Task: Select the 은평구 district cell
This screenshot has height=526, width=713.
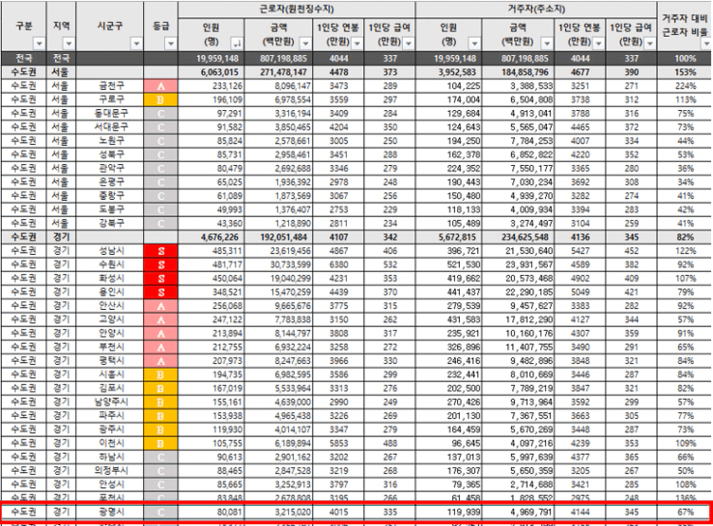Action: click(109, 182)
